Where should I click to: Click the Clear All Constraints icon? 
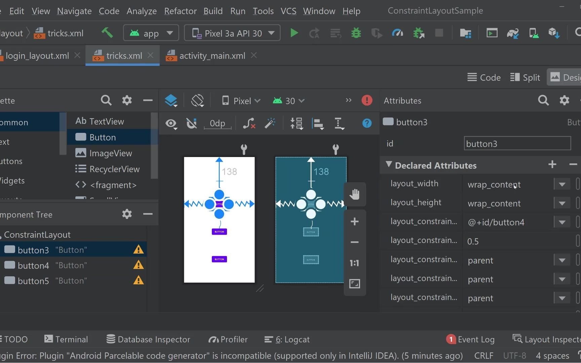(x=249, y=123)
